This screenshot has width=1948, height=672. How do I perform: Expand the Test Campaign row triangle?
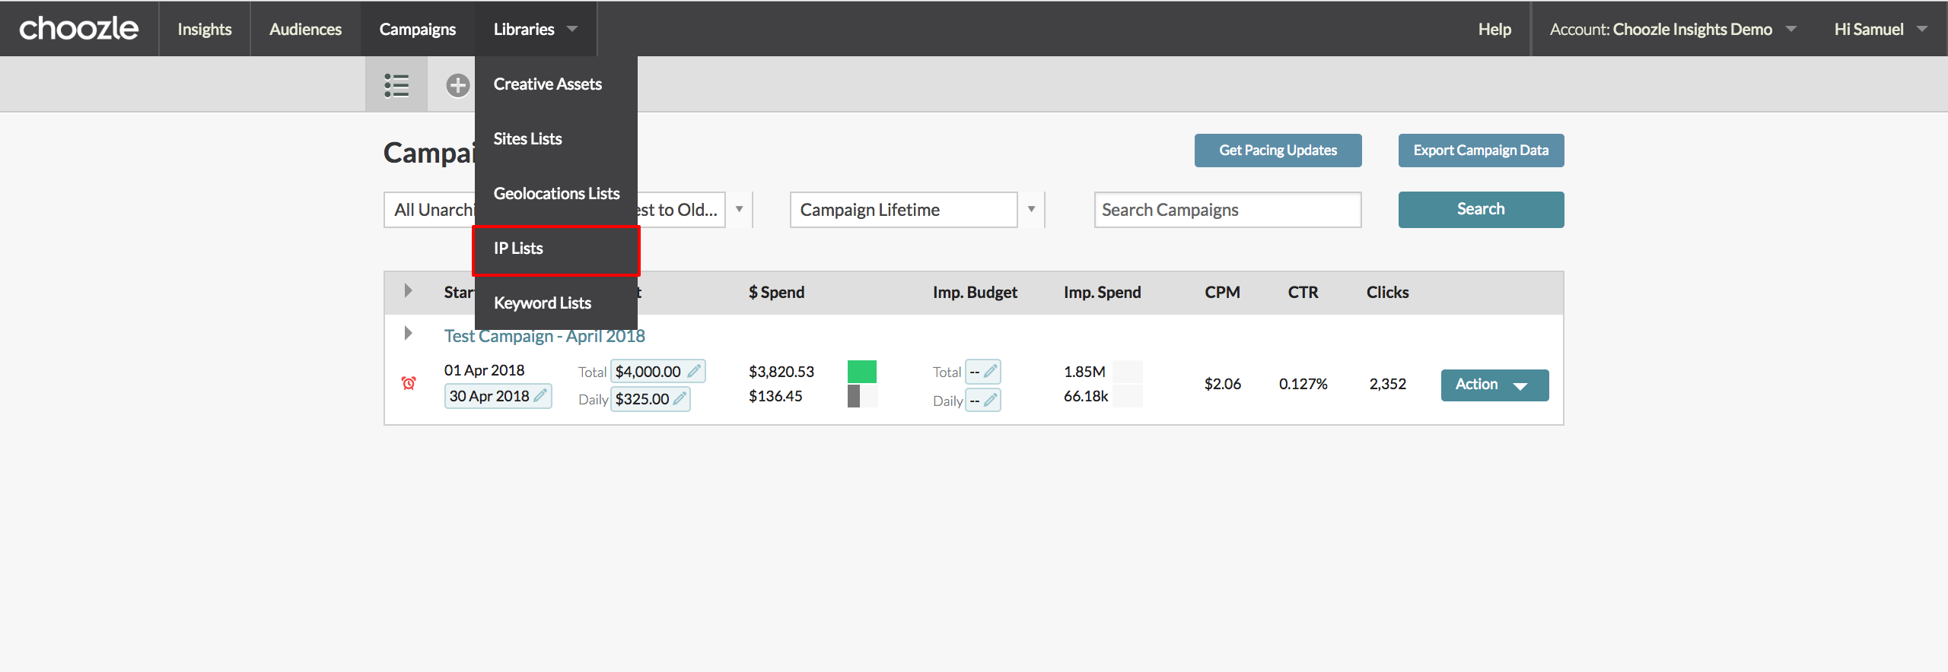click(408, 333)
